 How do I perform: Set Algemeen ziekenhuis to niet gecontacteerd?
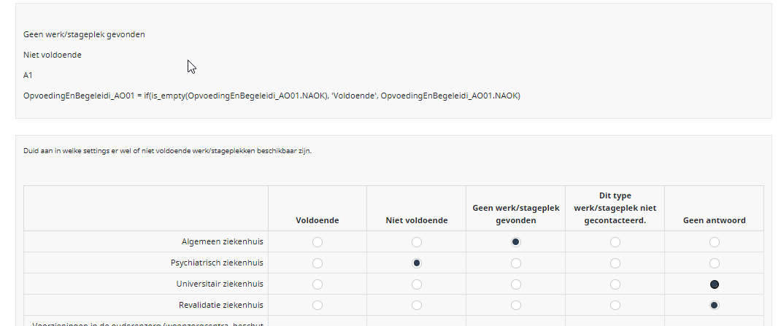(615, 241)
